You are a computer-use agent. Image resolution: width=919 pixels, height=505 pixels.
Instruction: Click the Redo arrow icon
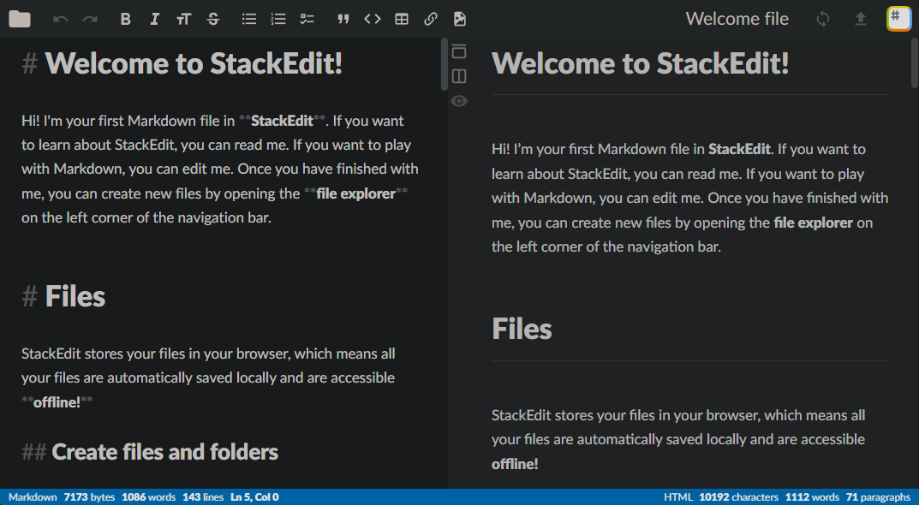90,19
